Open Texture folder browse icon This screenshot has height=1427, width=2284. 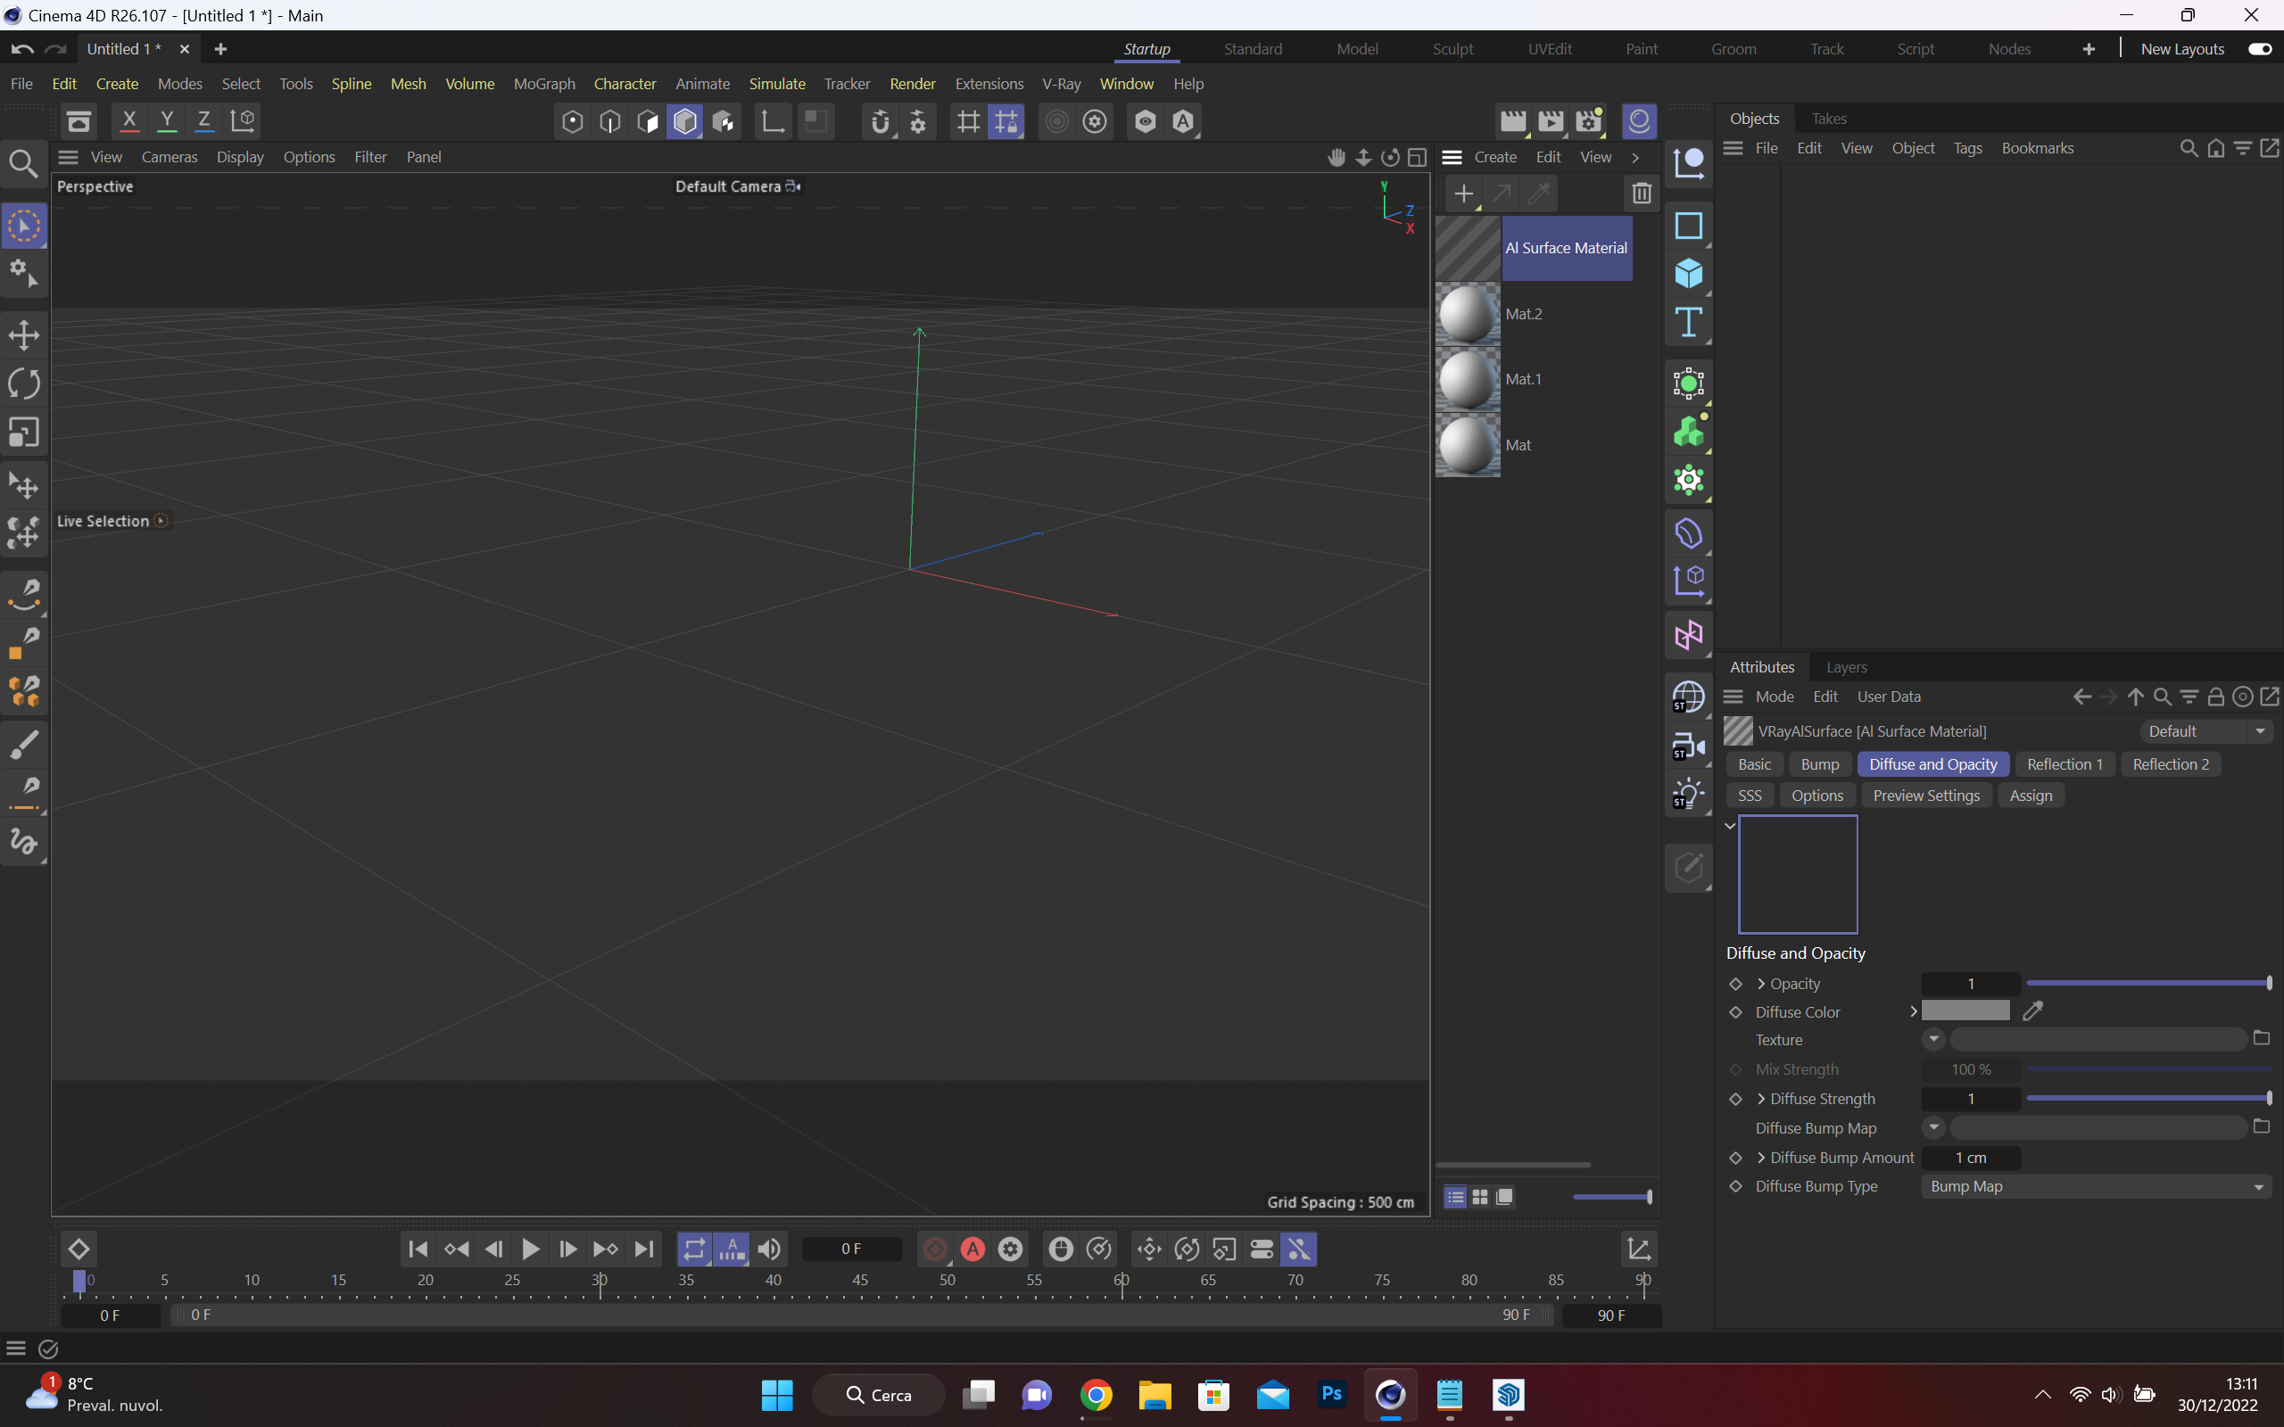(x=2262, y=1038)
